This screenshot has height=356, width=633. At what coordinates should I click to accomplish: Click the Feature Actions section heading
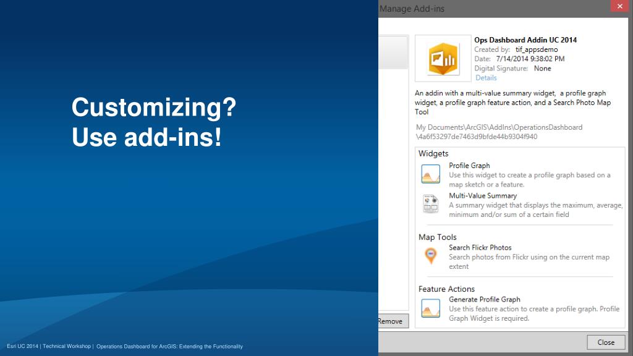click(446, 289)
